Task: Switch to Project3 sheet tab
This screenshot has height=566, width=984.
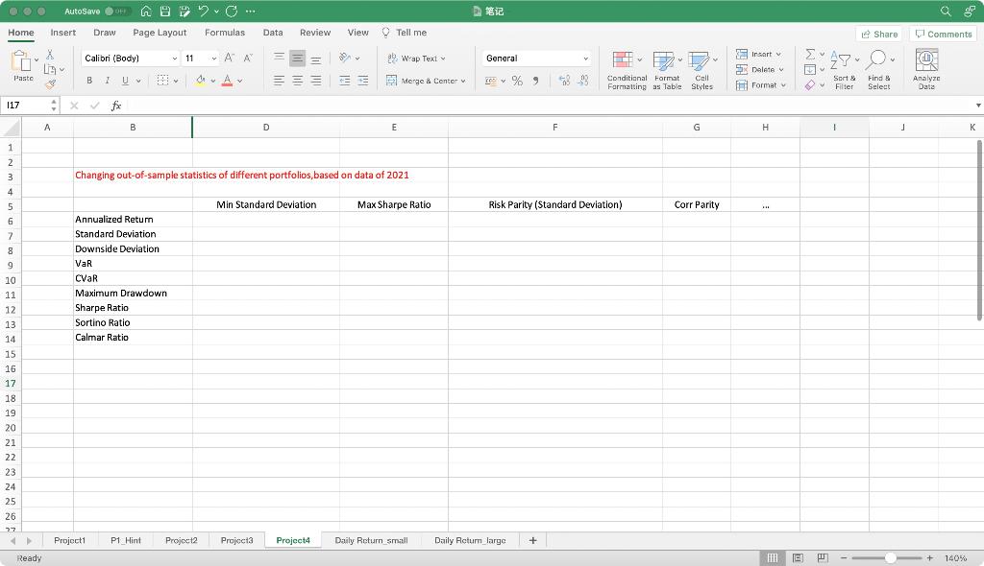Action: coord(236,540)
